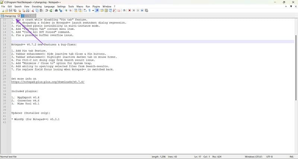Image resolution: width=298 pixels, height=159 pixels.
Task: Open the Window menu
Action: click(107, 6)
